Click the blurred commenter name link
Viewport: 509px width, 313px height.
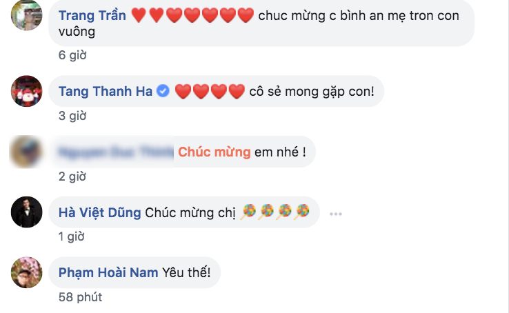[x=116, y=152]
